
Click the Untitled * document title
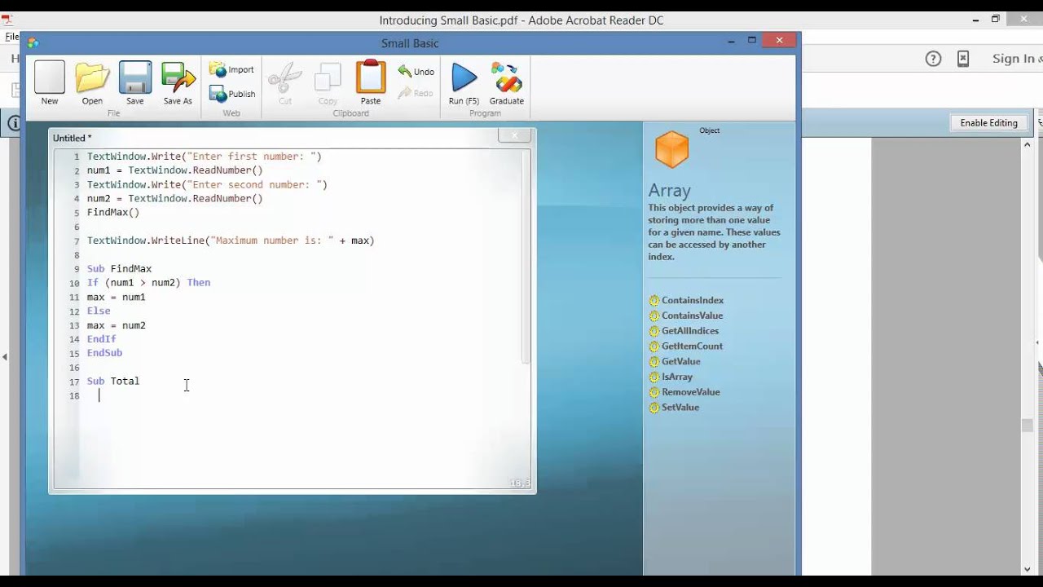pyautogui.click(x=73, y=139)
